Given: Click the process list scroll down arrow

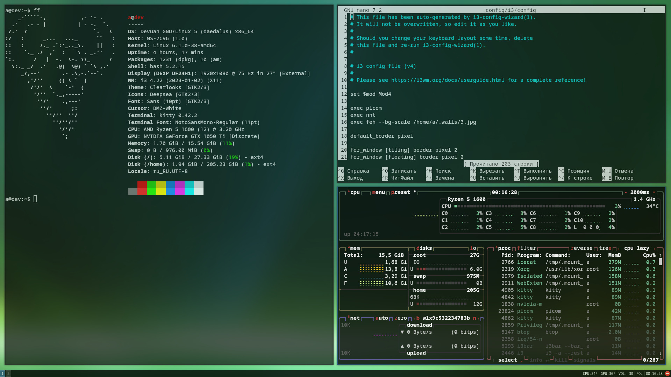Looking at the screenshot, I should 660,353.
